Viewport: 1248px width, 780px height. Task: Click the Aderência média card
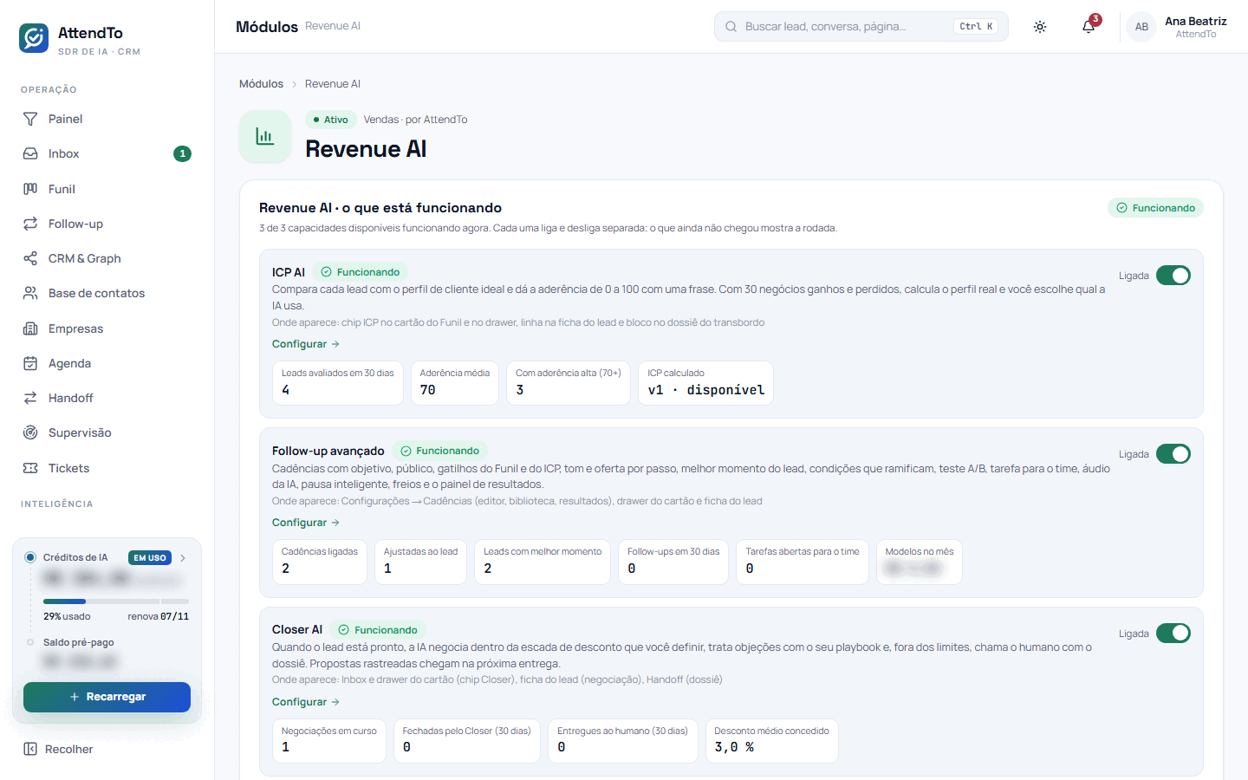coord(455,383)
